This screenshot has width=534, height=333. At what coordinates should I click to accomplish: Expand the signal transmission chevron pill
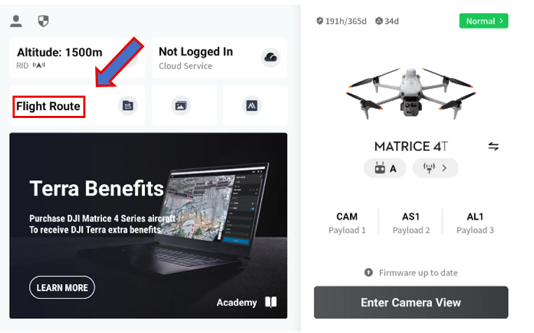point(435,168)
